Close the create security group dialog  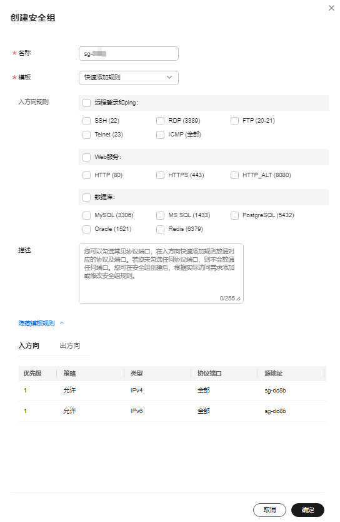pyautogui.click(x=331, y=8)
